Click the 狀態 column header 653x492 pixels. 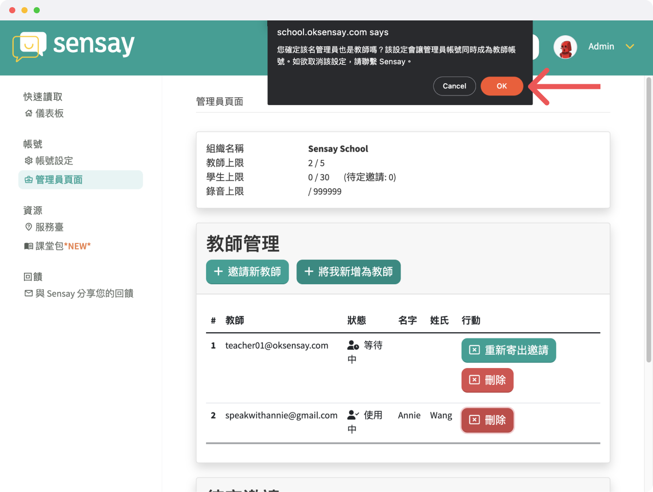click(357, 321)
